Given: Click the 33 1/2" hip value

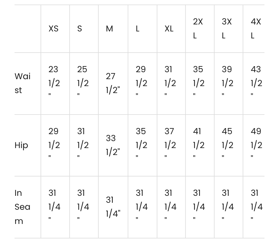Looking at the screenshot, I should [113, 145].
